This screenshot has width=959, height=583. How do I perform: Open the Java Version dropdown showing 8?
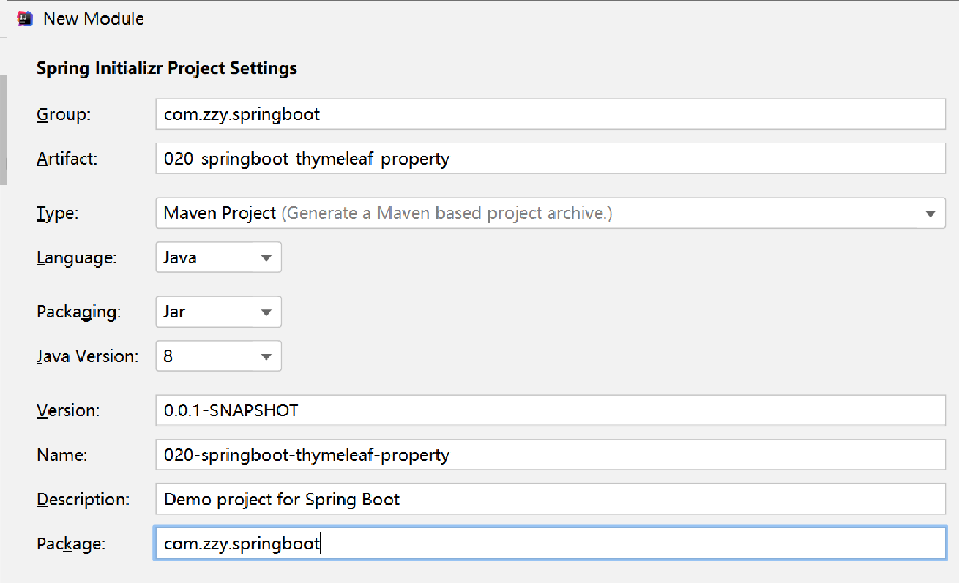point(218,356)
